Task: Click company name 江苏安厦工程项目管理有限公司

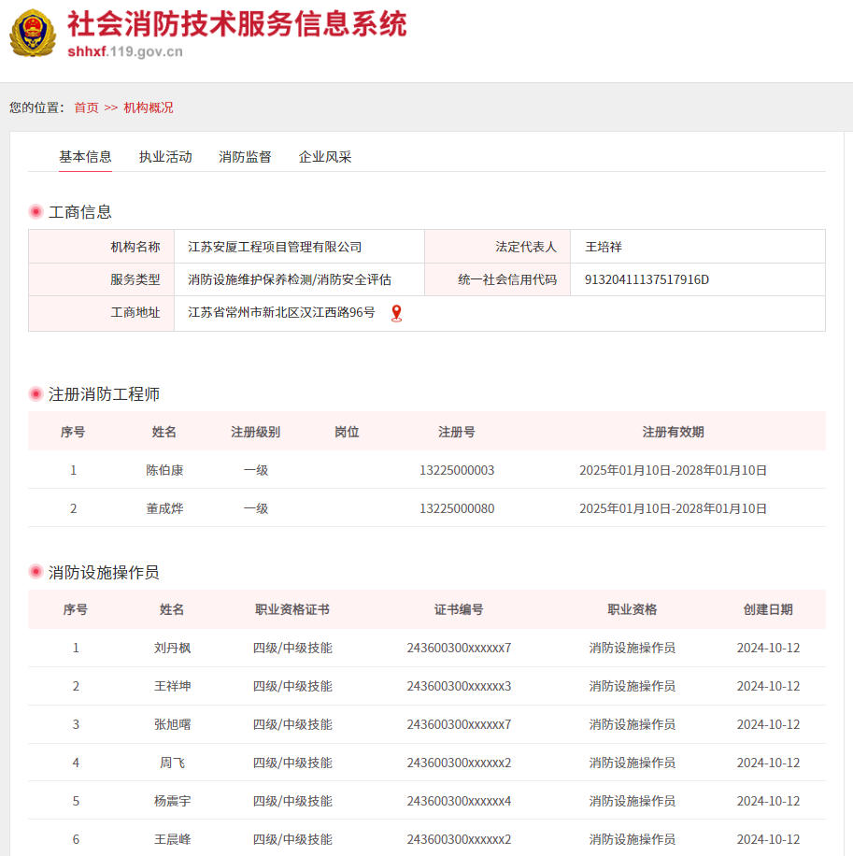Action: click(x=275, y=247)
